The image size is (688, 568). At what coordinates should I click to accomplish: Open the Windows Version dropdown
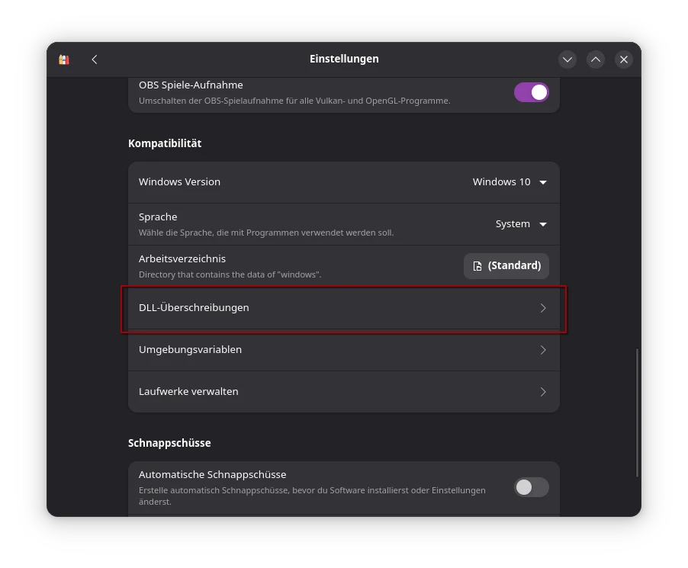(509, 182)
